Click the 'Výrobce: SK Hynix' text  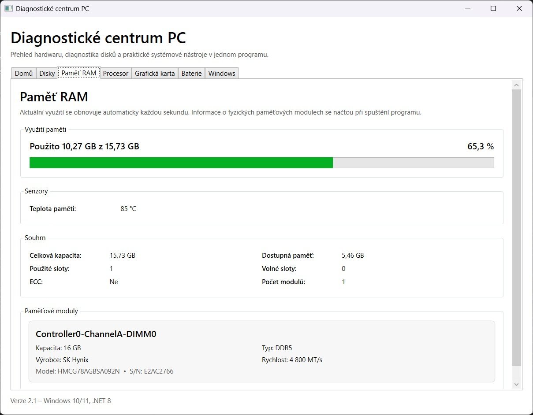[x=62, y=360]
